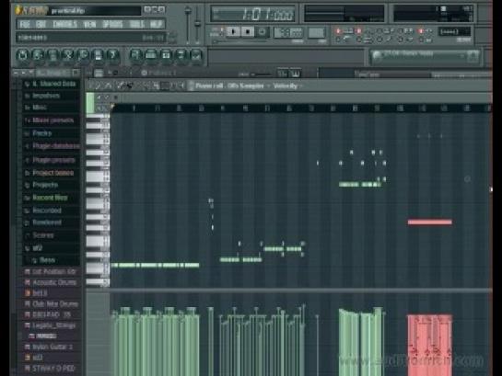Expand the Project bones folder

click(51, 173)
